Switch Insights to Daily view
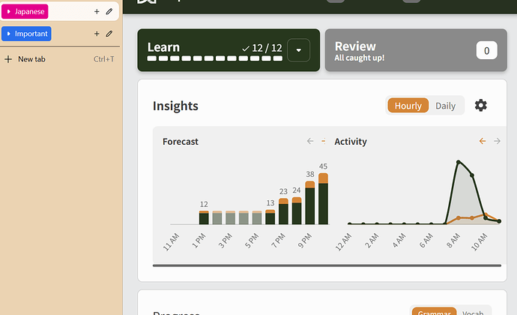 (446, 106)
